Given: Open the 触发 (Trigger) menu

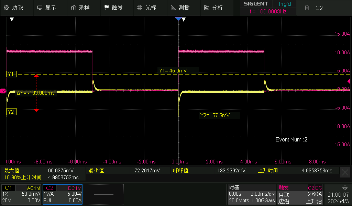Looking at the screenshot, I should click(x=117, y=8).
